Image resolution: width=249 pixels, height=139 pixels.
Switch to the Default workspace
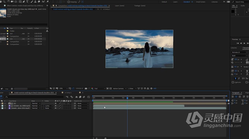tap(164, 2)
